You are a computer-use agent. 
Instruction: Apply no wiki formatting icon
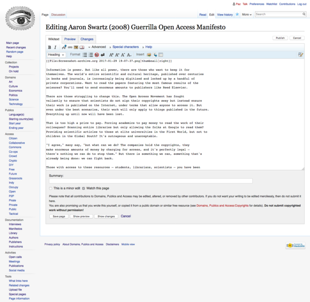[x=97, y=55]
